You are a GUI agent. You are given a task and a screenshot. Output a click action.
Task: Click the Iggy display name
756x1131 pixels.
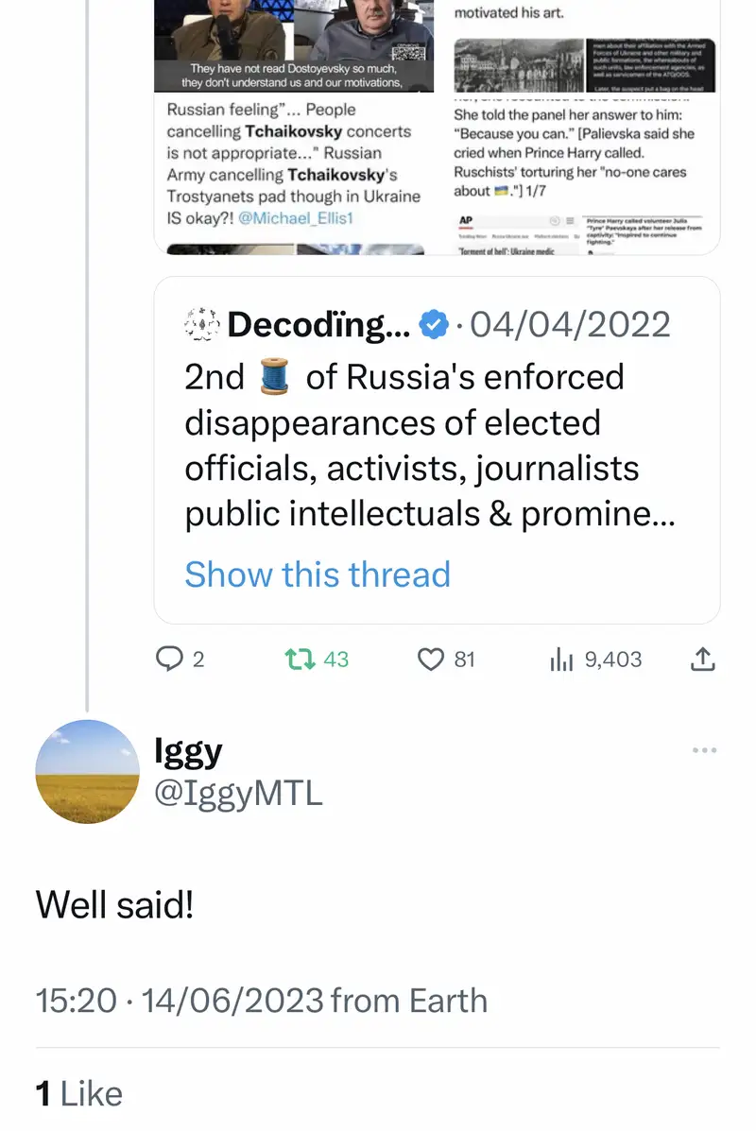pyautogui.click(x=188, y=751)
